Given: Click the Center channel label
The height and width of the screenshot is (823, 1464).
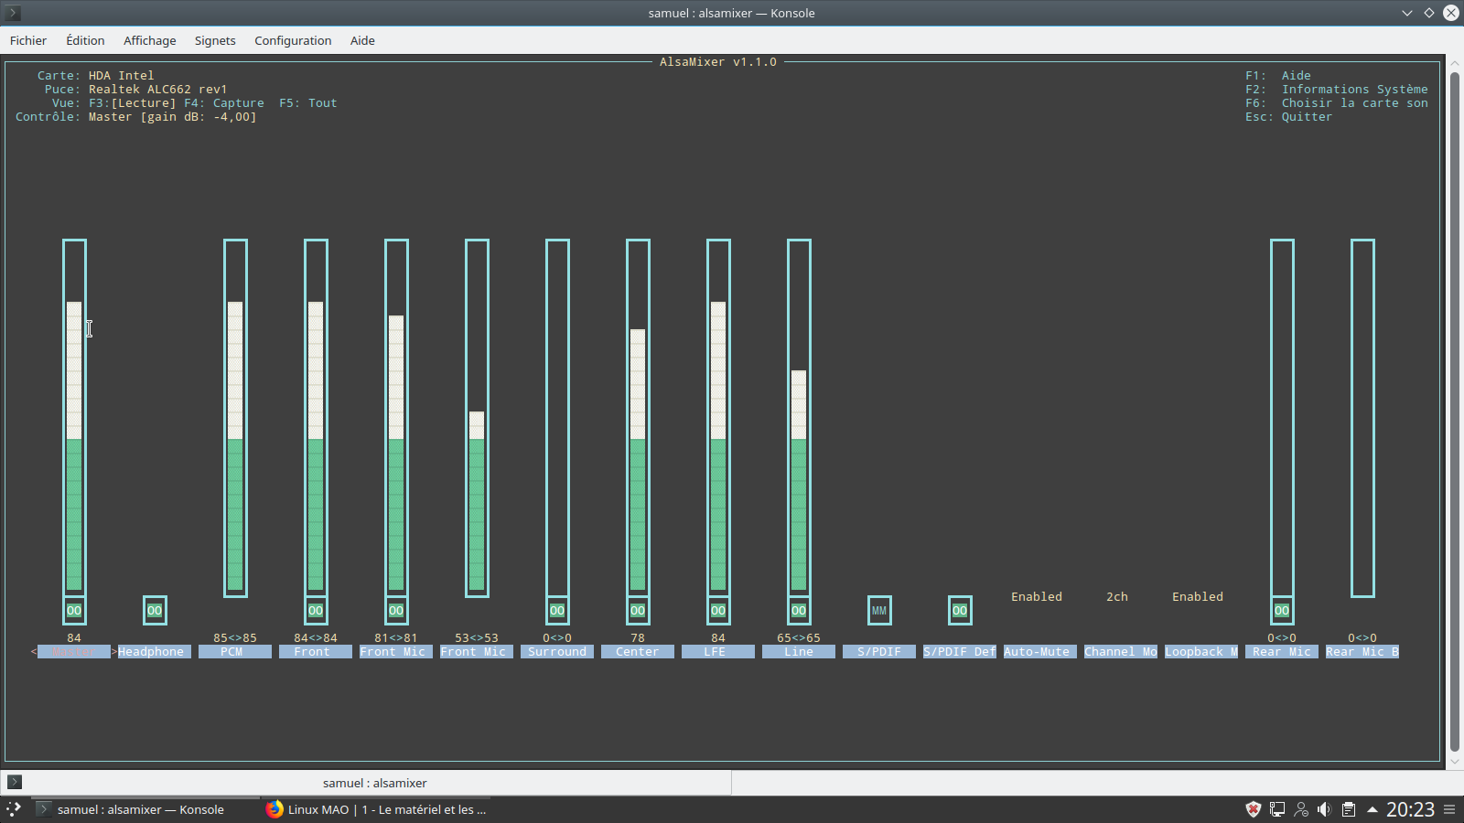Looking at the screenshot, I should (x=638, y=651).
